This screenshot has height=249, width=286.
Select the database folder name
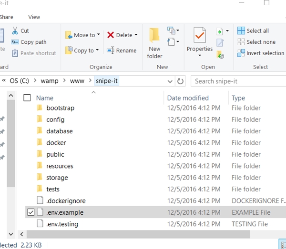click(x=60, y=131)
